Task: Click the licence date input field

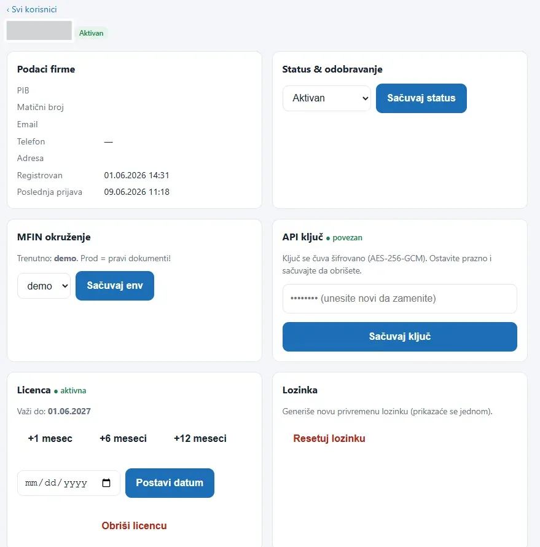Action: [69, 483]
